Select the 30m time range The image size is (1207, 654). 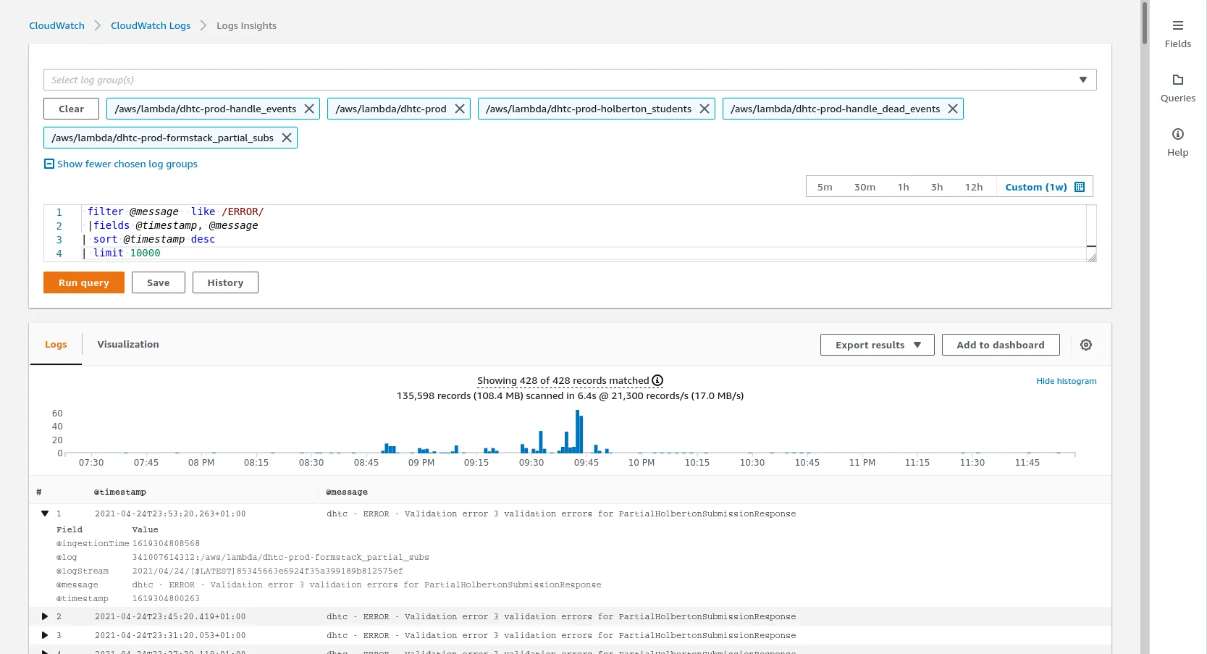coord(865,187)
